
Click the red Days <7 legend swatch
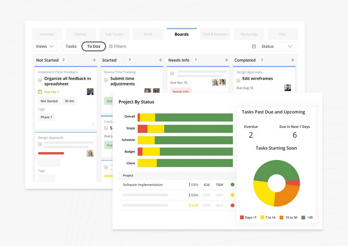242,217
